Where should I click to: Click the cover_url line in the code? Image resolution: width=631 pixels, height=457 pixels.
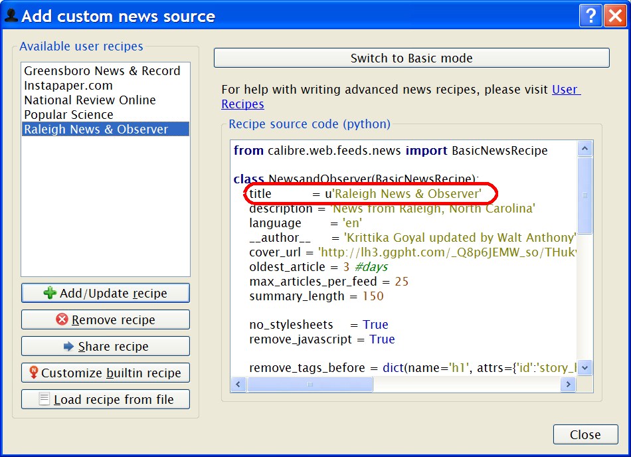pos(412,252)
